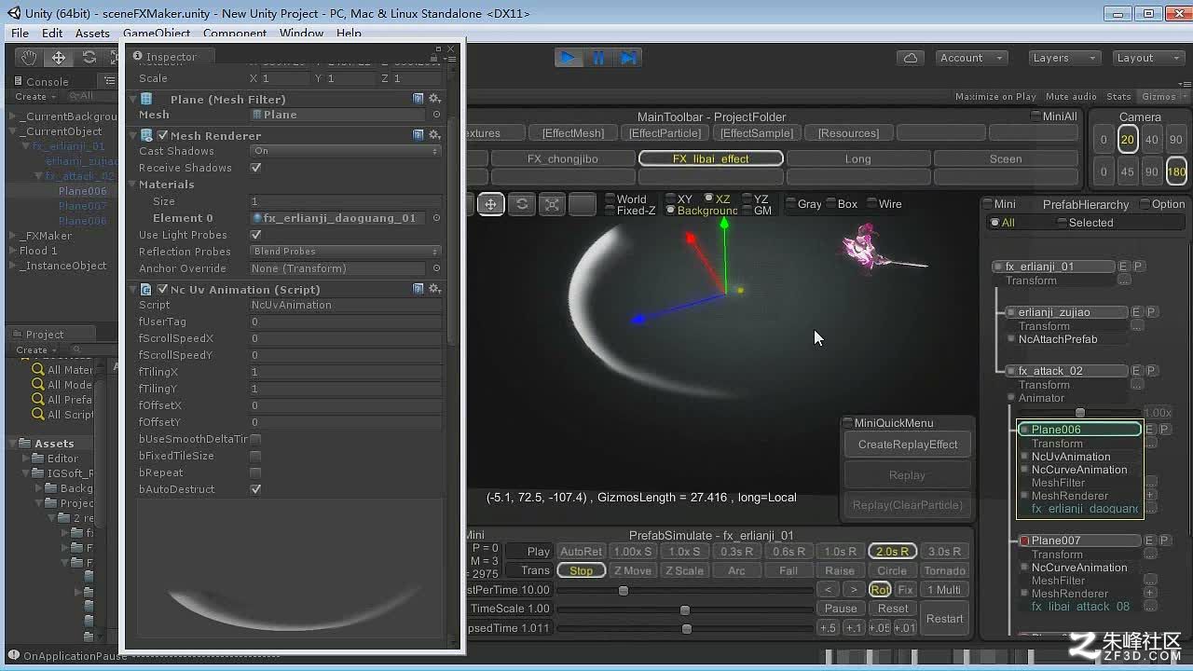Click the P button next to erlianji_zujiao
1193x671 pixels.
coord(1151,312)
